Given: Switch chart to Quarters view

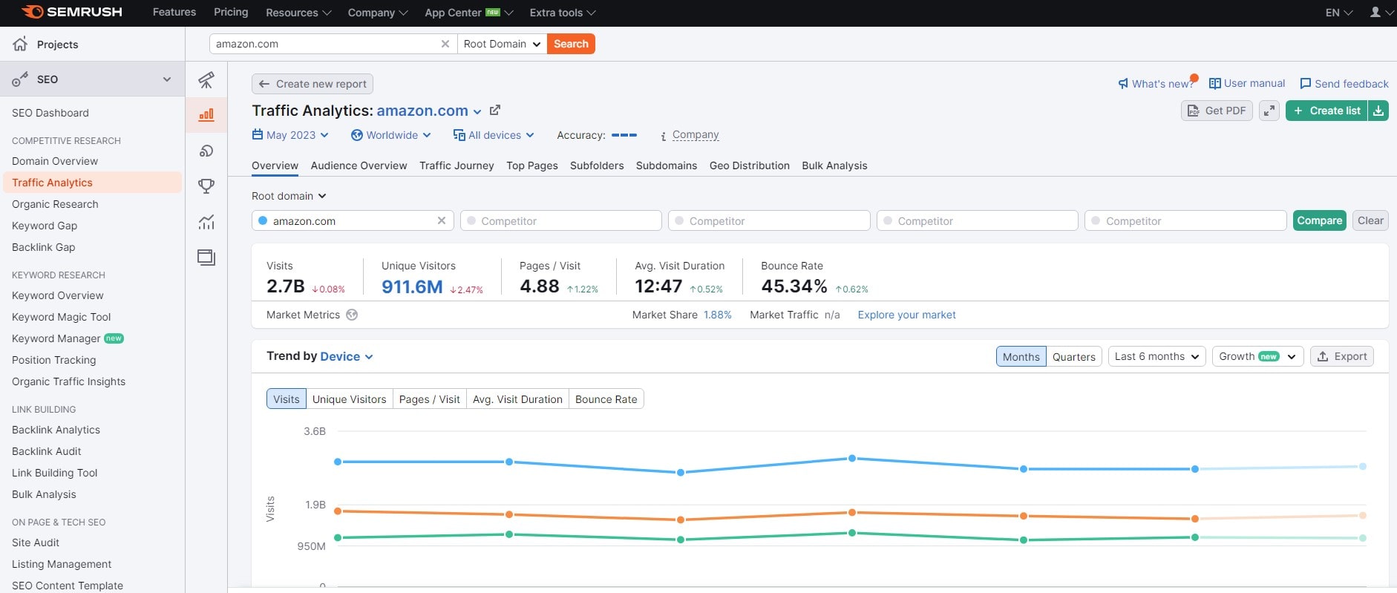Looking at the screenshot, I should pos(1073,356).
